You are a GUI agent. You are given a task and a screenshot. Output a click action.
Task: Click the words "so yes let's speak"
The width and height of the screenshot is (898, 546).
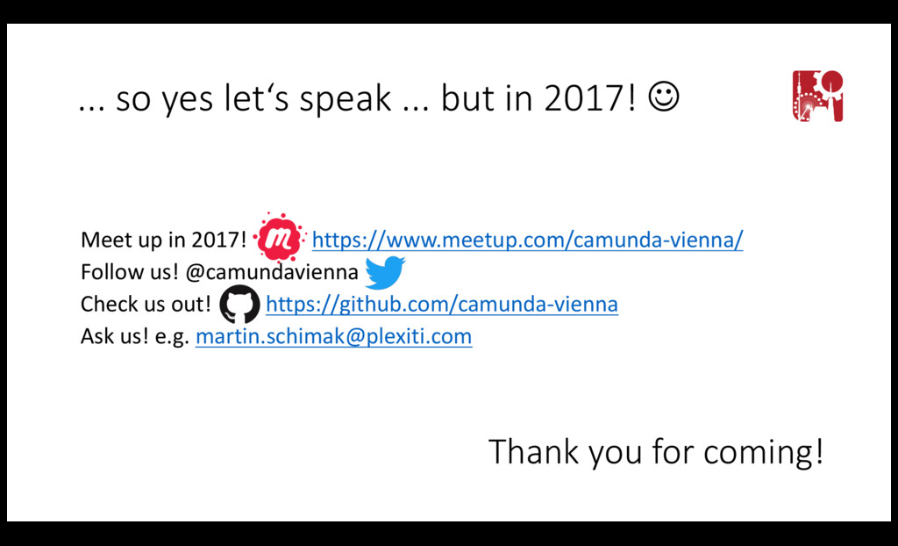pyautogui.click(x=253, y=99)
